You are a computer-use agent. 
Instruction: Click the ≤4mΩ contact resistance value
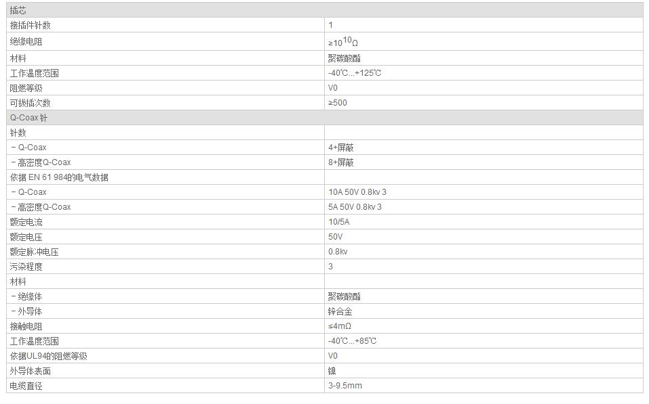340,326
